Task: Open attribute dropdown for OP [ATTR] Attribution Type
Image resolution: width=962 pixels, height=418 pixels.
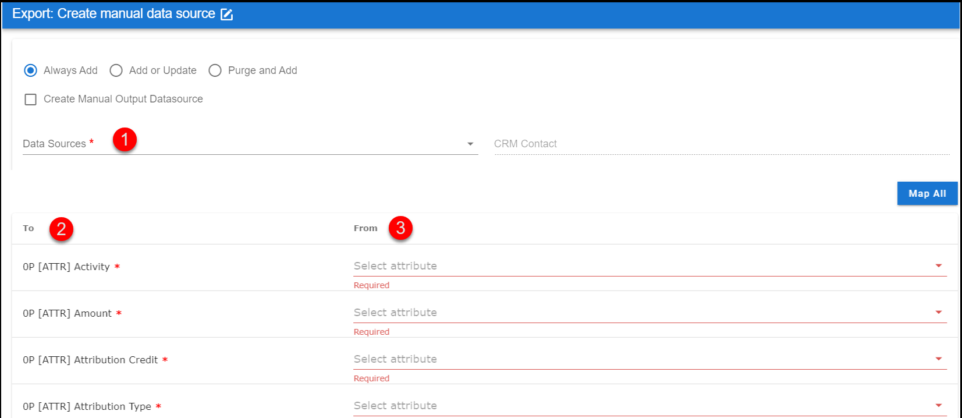Action: point(650,406)
